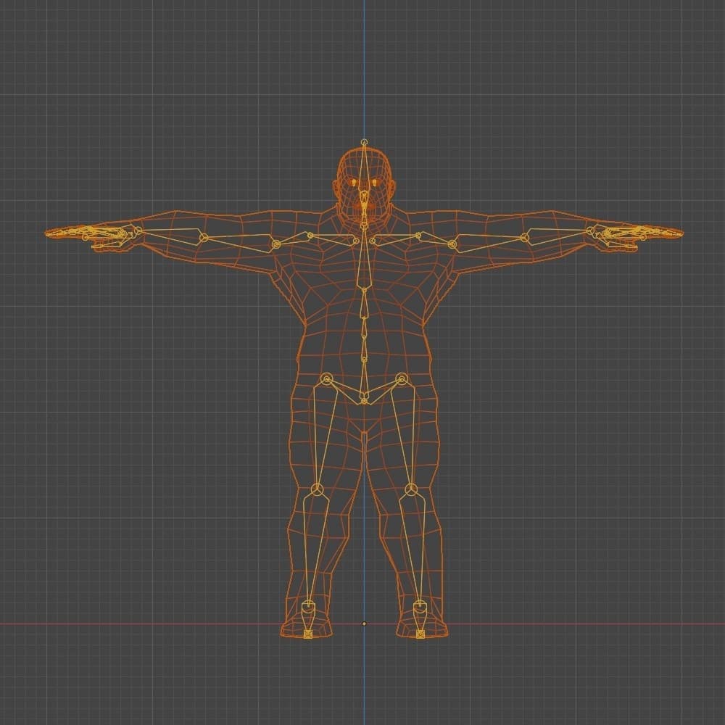This screenshot has height=725, width=725.
Task: Click the object origin dot between the feet
Action: click(365, 623)
